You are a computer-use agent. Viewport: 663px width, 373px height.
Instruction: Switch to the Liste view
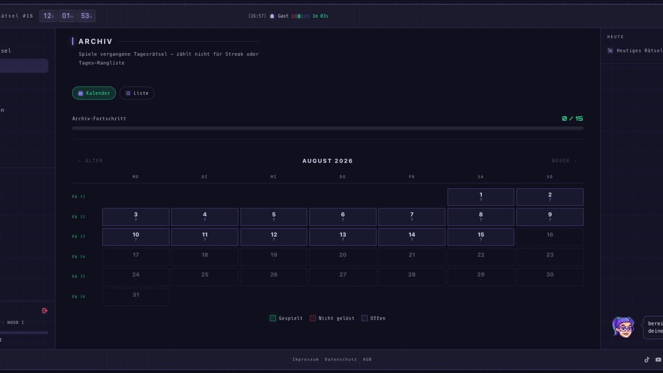click(137, 93)
